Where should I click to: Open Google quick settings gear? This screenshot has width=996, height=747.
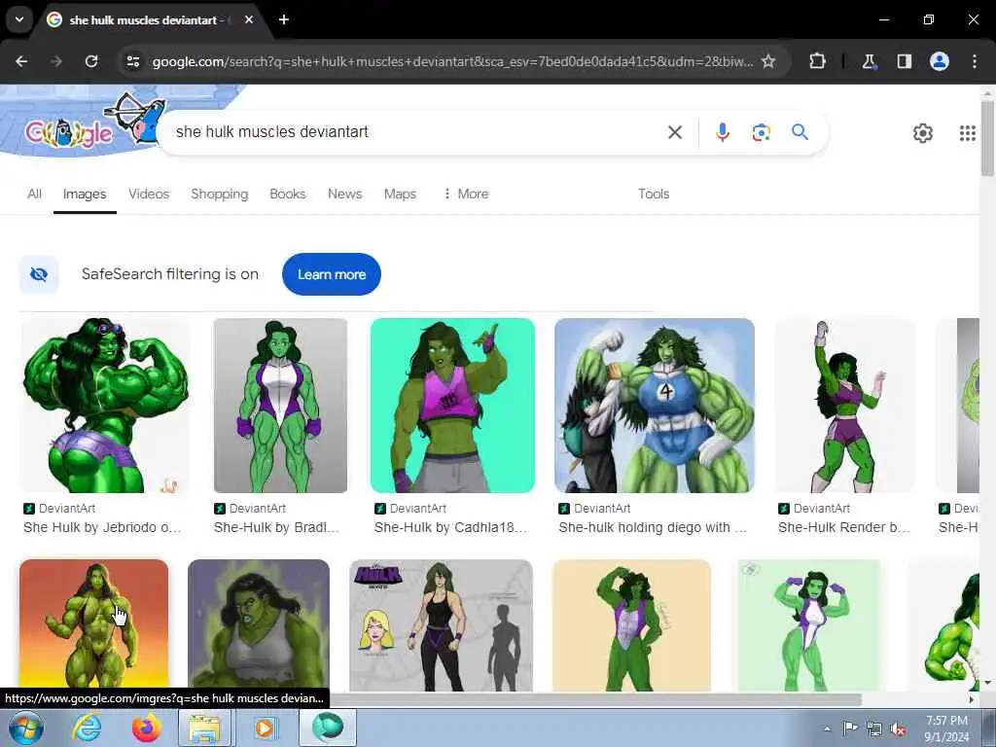[x=923, y=132]
